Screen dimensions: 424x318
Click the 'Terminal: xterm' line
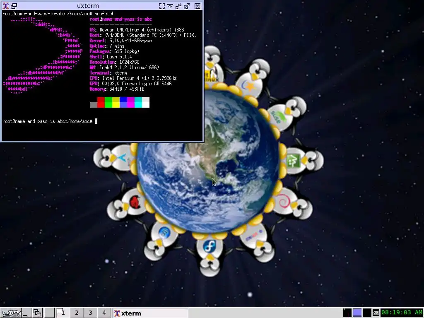tap(108, 73)
